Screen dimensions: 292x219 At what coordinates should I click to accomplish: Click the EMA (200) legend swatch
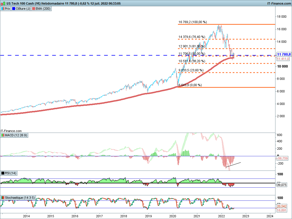click(x=34, y=9)
